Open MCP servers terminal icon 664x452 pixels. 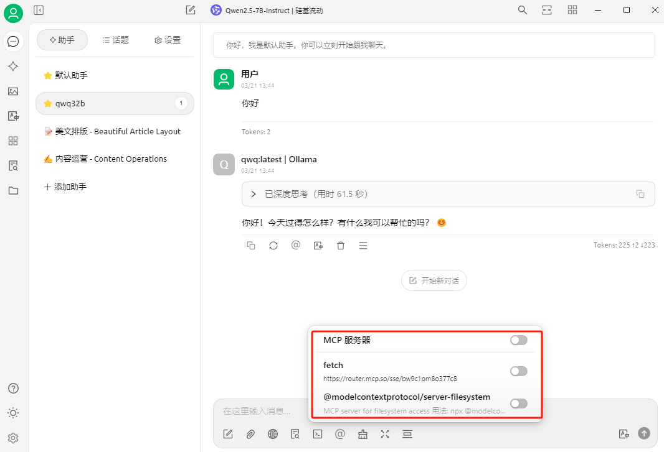pyautogui.click(x=318, y=434)
